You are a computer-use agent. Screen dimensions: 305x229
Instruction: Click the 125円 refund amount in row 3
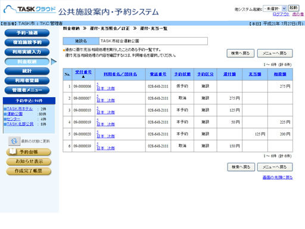(235, 110)
